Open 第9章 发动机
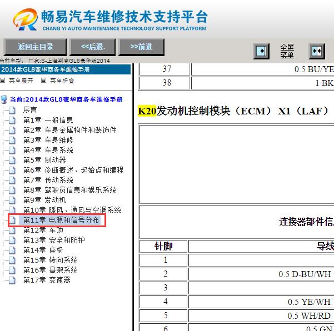334x331 pixels. [44, 200]
